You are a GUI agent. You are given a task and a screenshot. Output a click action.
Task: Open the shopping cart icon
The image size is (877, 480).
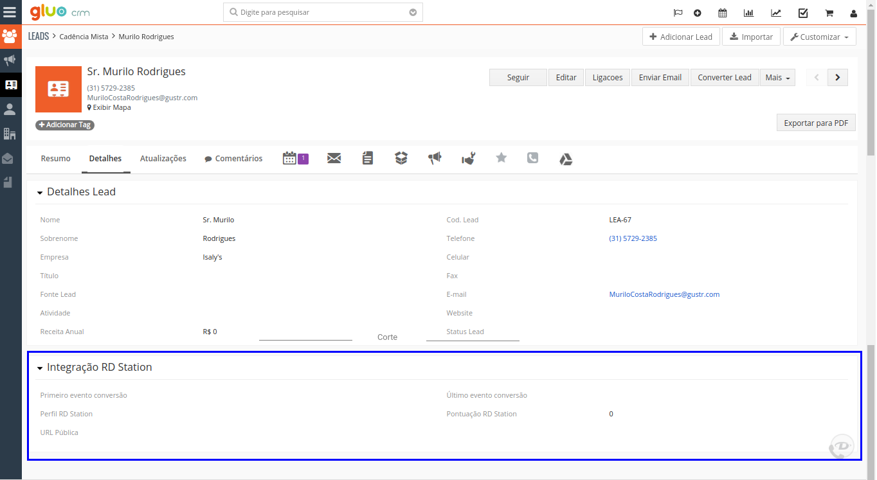tap(829, 13)
